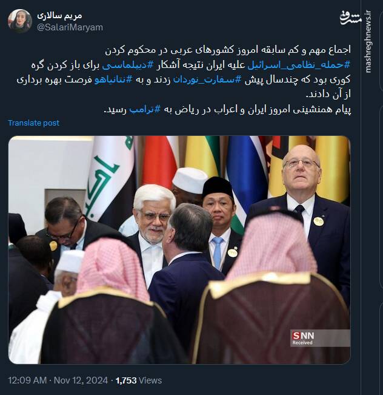The image size is (383, 395).
Task: Click the first line of tweet text
Action: tap(228, 50)
